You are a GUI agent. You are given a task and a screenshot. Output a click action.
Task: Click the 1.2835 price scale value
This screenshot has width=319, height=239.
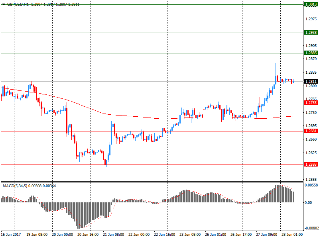click(311, 72)
